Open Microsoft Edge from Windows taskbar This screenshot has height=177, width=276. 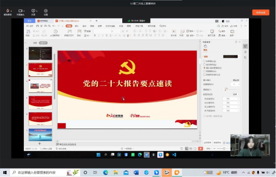106,173
